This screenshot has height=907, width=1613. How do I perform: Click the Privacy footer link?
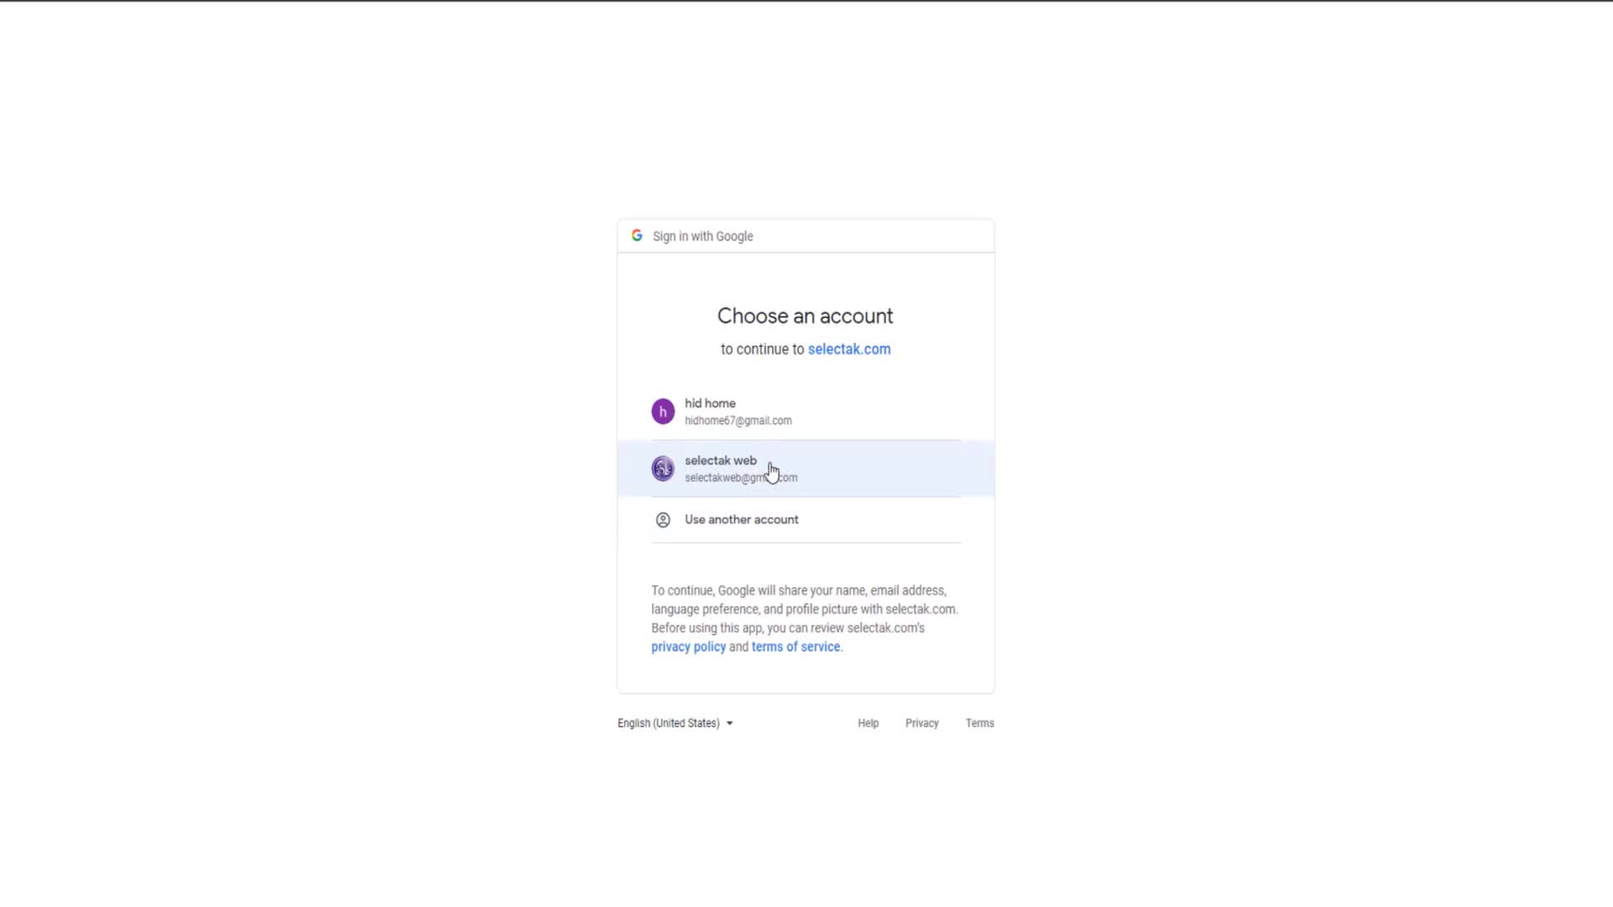tap(922, 723)
